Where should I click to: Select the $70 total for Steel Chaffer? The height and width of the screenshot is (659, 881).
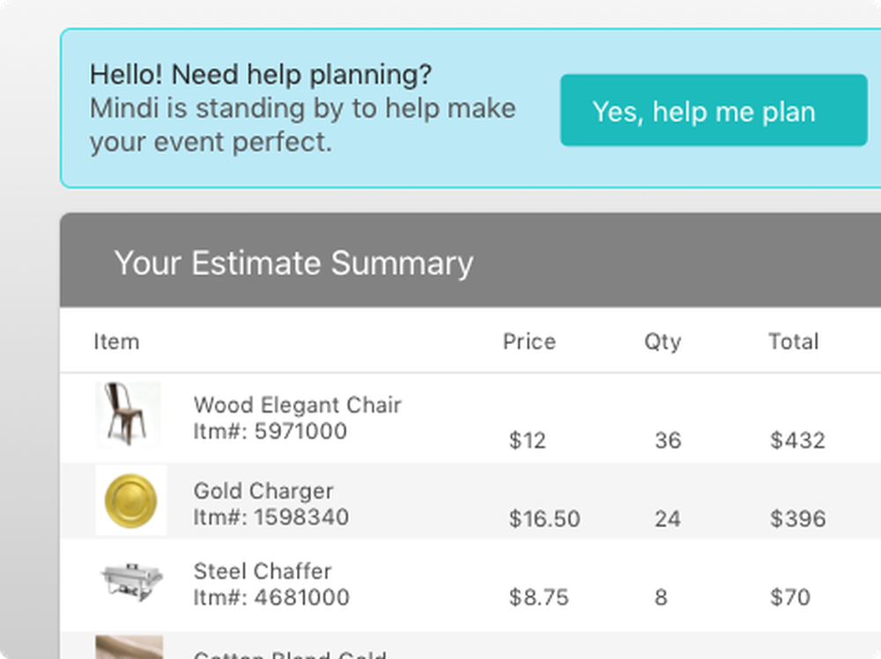[792, 597]
